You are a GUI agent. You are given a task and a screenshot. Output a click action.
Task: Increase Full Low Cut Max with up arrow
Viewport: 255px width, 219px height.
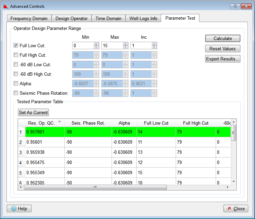[125, 44]
